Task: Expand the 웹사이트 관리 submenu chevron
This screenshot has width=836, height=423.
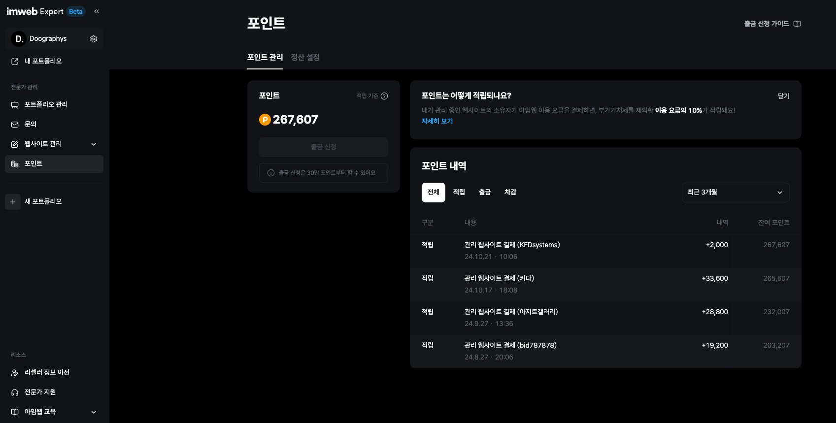Action: [x=94, y=144]
